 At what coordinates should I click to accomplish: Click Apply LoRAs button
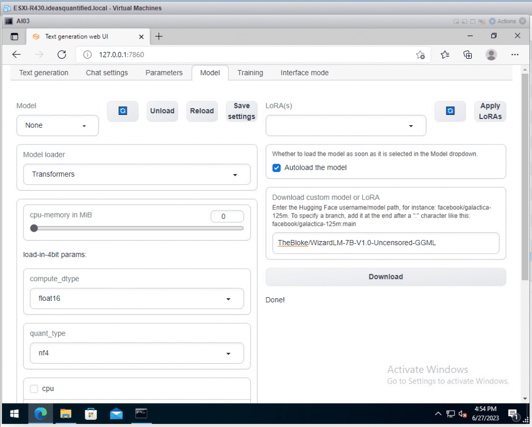[490, 111]
